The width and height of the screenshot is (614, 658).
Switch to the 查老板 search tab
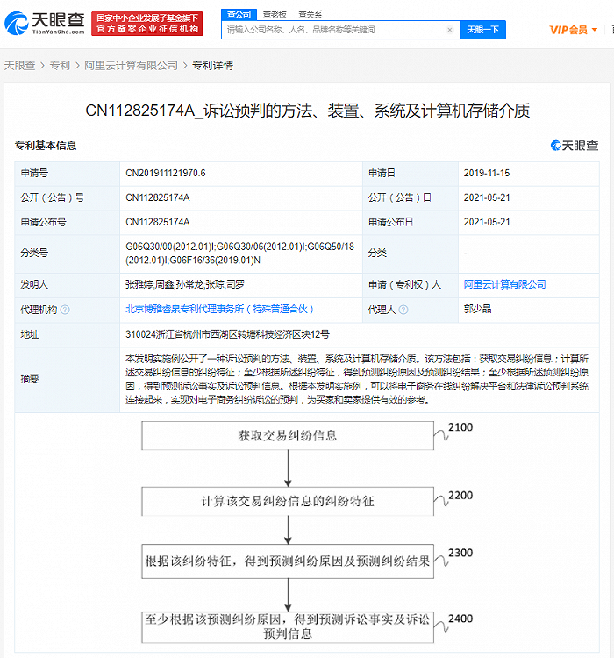[275, 15]
